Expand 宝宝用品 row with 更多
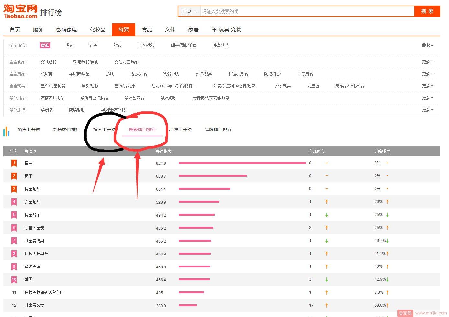 pyautogui.click(x=428, y=74)
